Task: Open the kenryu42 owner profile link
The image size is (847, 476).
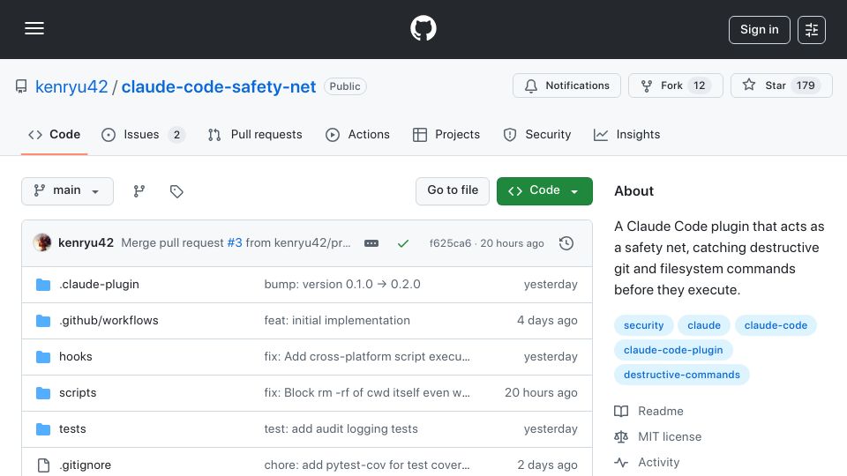Action: (71, 87)
